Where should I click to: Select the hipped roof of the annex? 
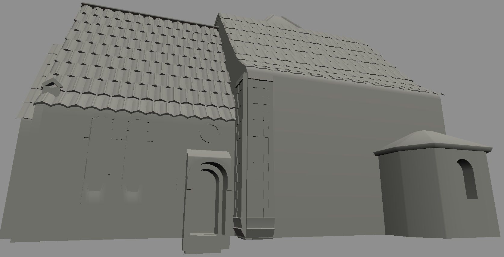point(433,143)
